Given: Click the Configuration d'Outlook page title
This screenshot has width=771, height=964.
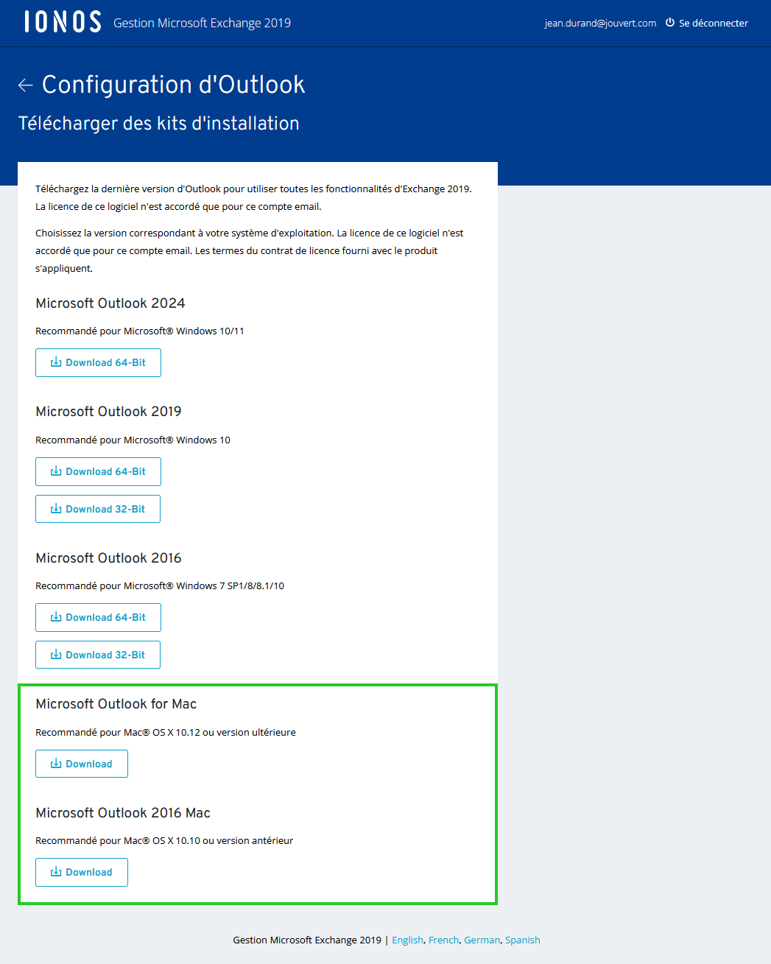Looking at the screenshot, I should click(x=173, y=85).
